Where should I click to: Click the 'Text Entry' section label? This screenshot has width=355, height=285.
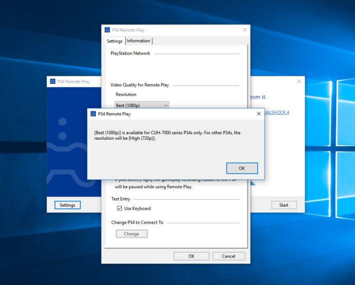[120, 199]
